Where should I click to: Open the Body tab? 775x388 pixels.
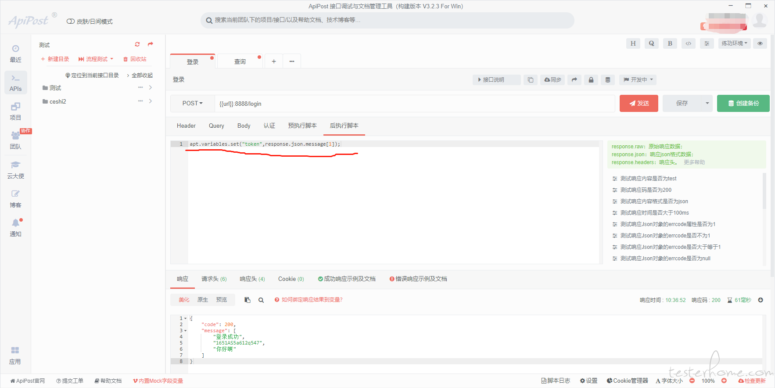pyautogui.click(x=244, y=126)
